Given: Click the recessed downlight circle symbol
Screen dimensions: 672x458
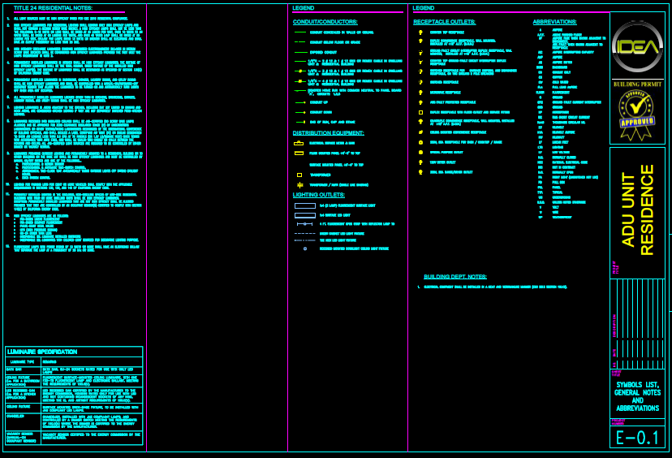Looking at the screenshot, I should [x=304, y=248].
